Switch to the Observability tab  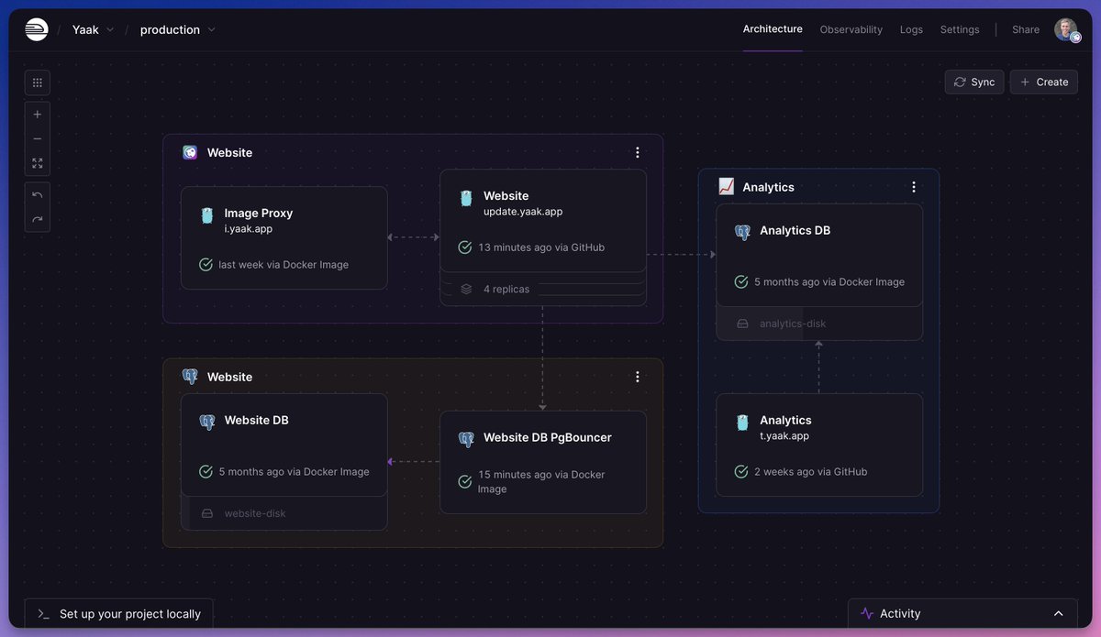pos(851,29)
